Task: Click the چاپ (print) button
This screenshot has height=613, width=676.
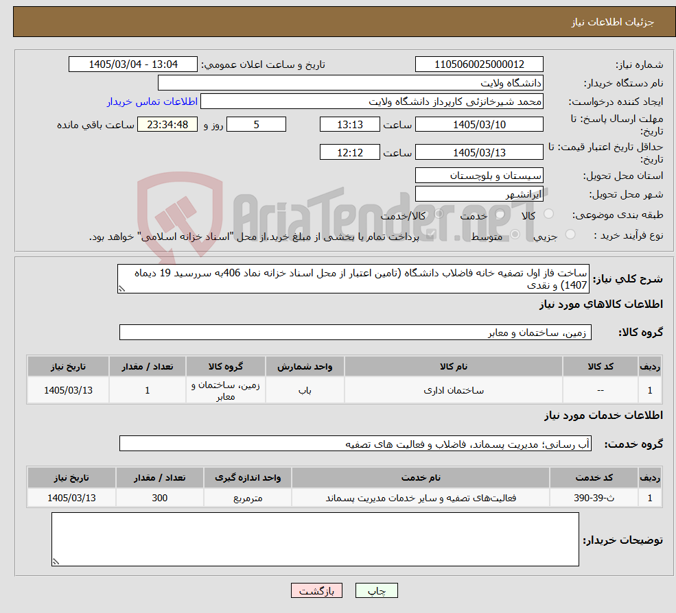Action: 376,590
